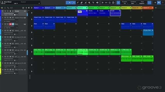Launch the RKU_A clip in Scene 9

[x=131, y=56]
